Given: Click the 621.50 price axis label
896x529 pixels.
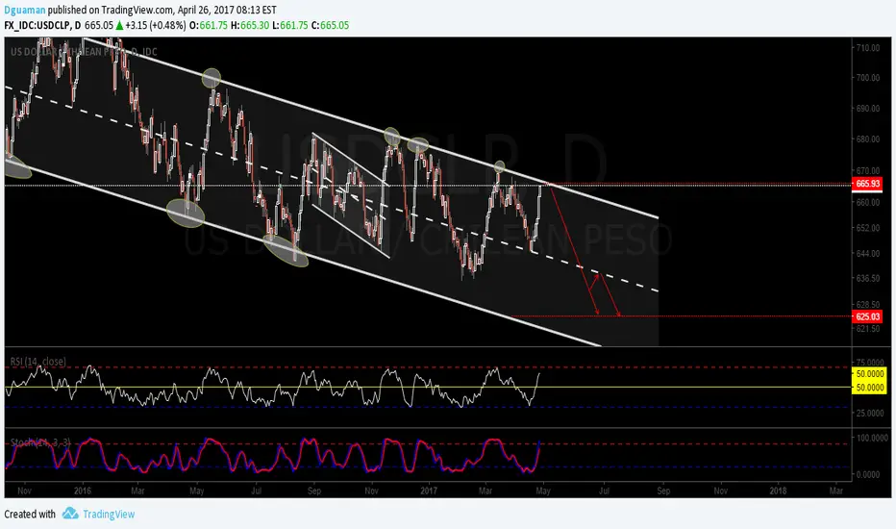Looking at the screenshot, I should pos(867,329).
